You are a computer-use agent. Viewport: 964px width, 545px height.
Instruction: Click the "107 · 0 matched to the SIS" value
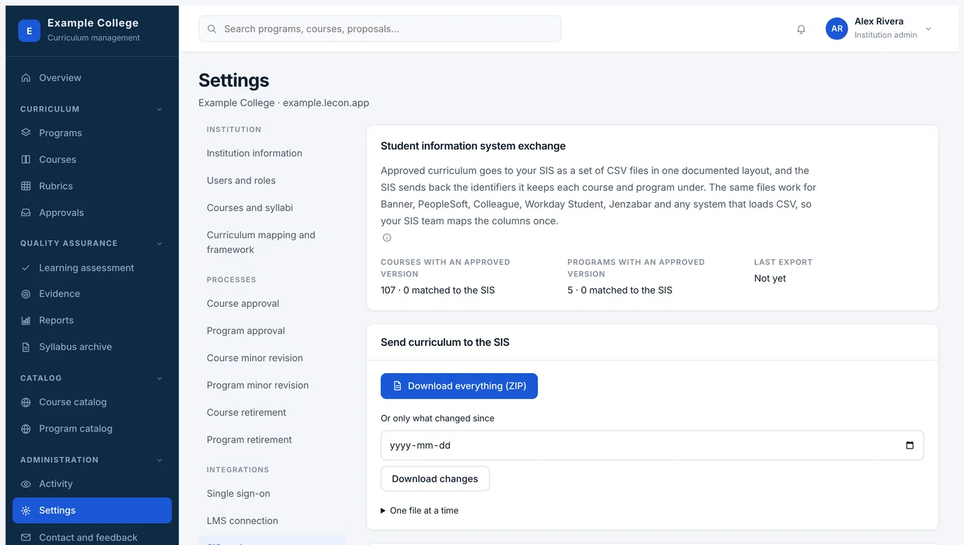(438, 290)
